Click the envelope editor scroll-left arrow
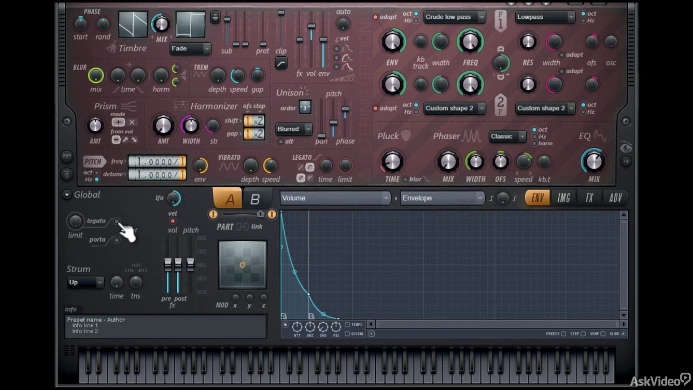The image size is (693, 390). pos(371,324)
